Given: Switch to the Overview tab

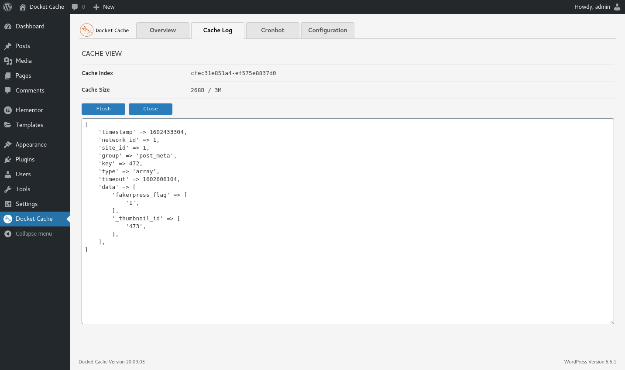Looking at the screenshot, I should point(162,30).
